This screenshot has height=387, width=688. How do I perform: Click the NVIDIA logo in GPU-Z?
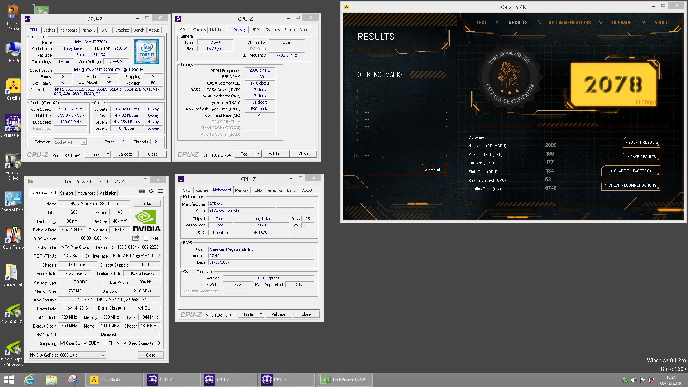[147, 221]
